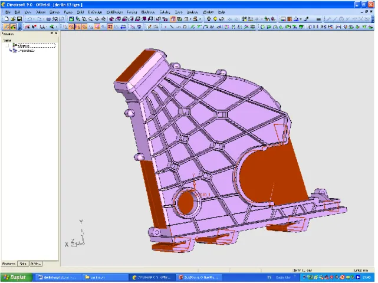
Task: Click the blue arrows swap icon
Action: pos(123,27)
